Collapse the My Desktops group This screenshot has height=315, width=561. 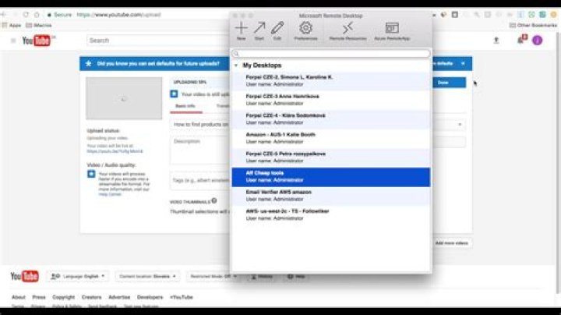(236, 65)
